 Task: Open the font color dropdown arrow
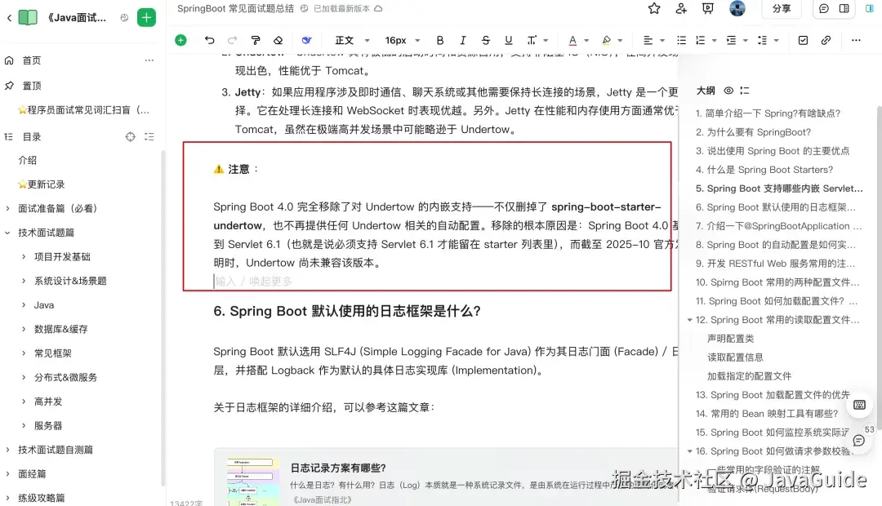[x=586, y=41]
